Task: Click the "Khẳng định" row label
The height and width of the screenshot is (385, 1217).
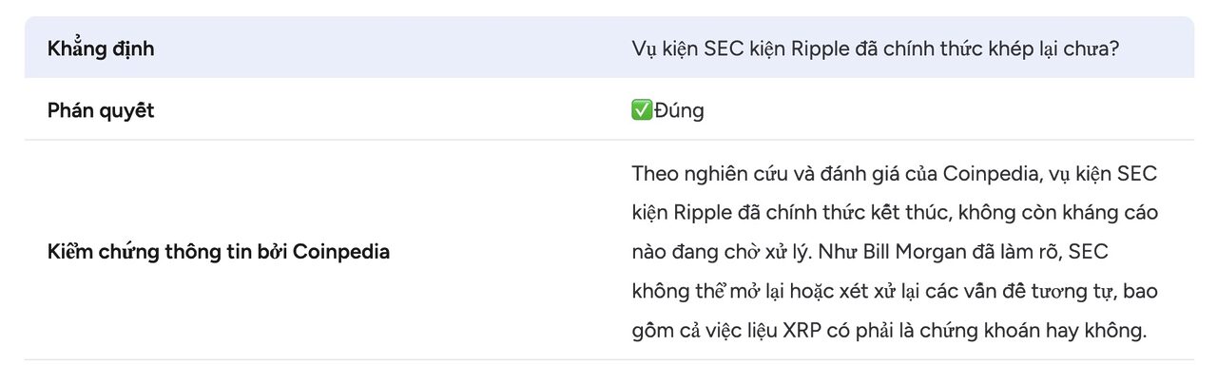Action: point(101,49)
